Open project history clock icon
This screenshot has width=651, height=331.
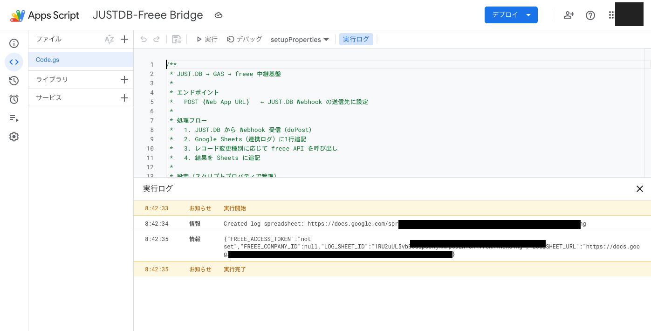click(14, 81)
